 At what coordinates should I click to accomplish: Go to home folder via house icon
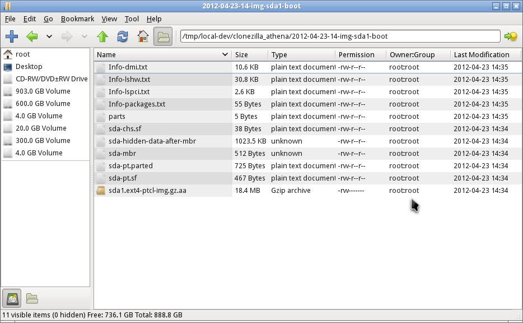coord(143,36)
